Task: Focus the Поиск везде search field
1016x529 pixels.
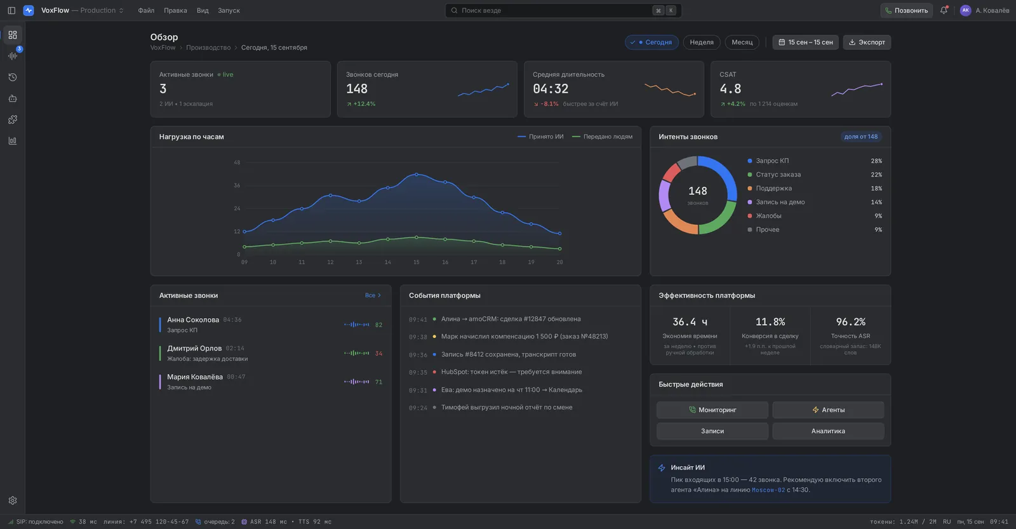Action: click(563, 10)
